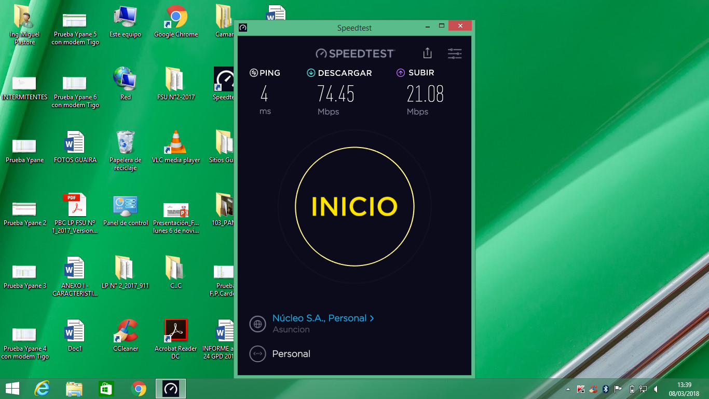The width and height of the screenshot is (709, 399).
Task: Open the volume speaker tray icon
Action: tap(656, 389)
